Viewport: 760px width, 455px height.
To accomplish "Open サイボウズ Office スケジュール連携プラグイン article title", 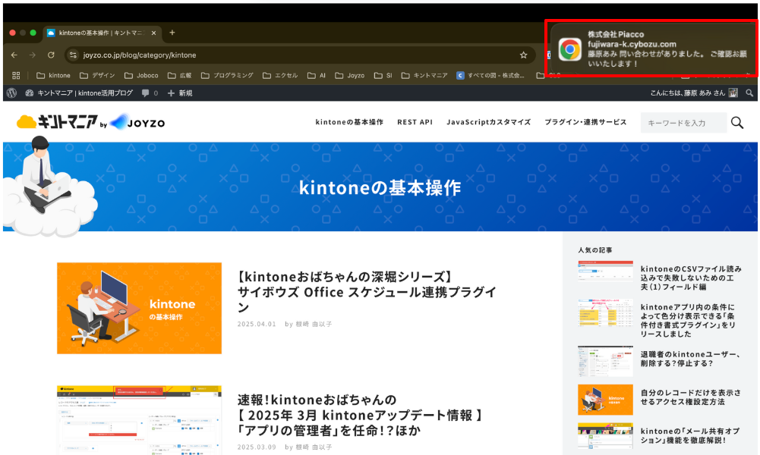I will [x=367, y=292].
